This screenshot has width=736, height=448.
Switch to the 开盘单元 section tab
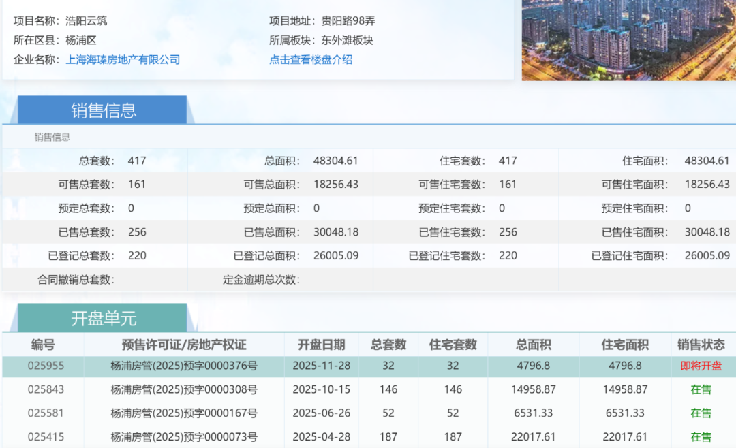[x=103, y=318]
